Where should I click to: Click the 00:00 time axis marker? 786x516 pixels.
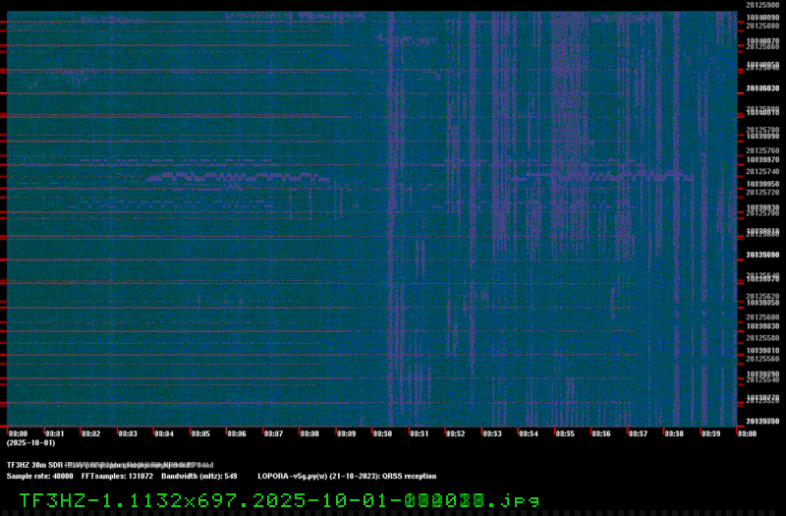pyautogui.click(x=18, y=433)
